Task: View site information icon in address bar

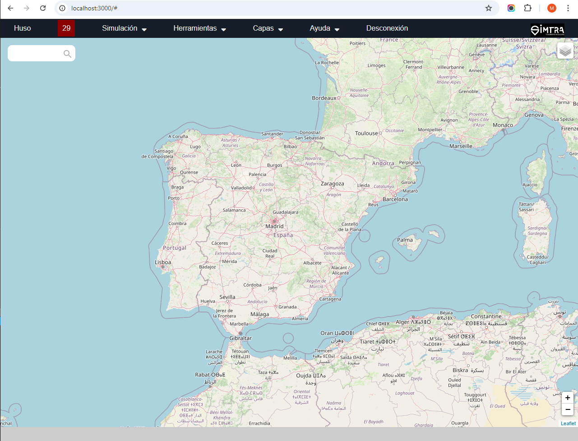Action: (x=63, y=8)
